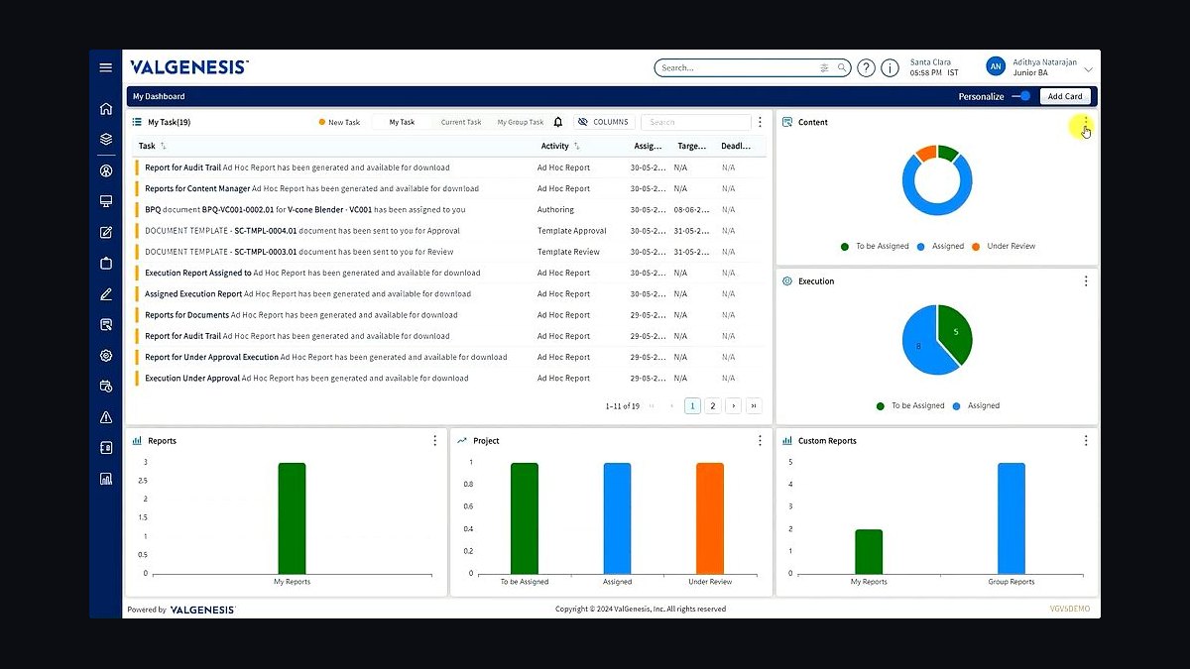Click the blue Group Reports bar

tap(1011, 517)
